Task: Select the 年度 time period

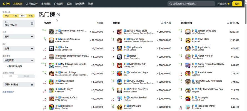Action: click(x=31, y=16)
